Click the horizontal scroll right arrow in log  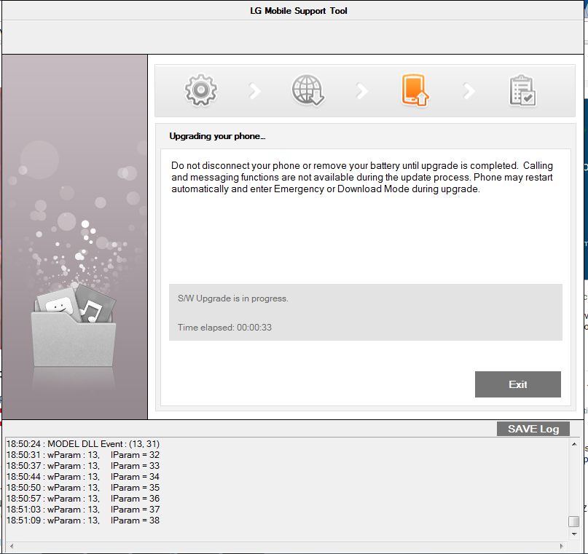click(x=561, y=546)
